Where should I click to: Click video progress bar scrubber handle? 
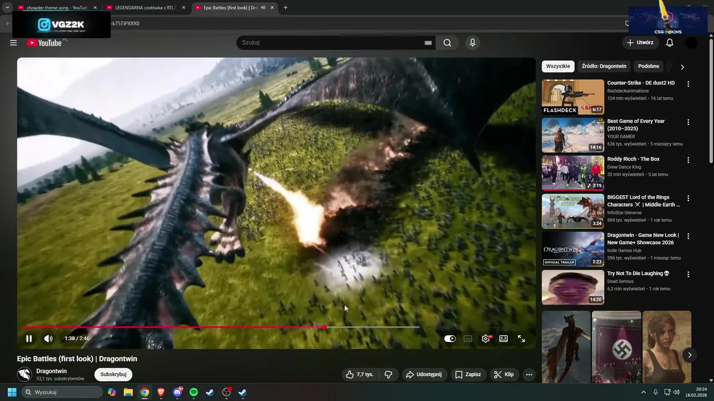point(324,327)
